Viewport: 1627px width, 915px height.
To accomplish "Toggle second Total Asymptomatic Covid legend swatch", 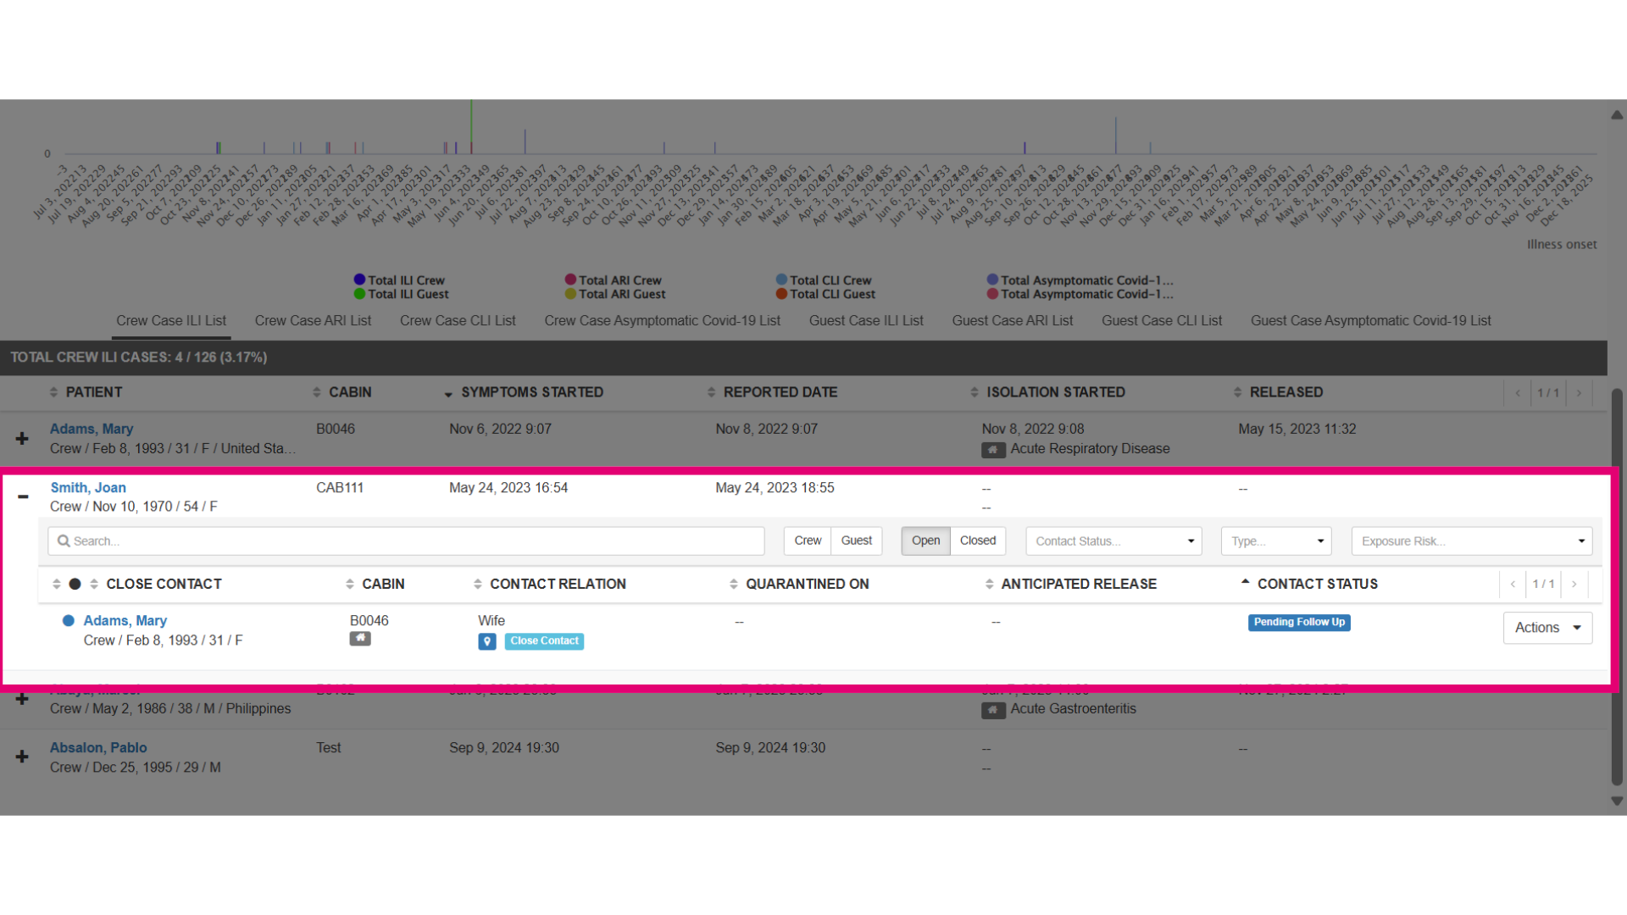I will coord(992,294).
